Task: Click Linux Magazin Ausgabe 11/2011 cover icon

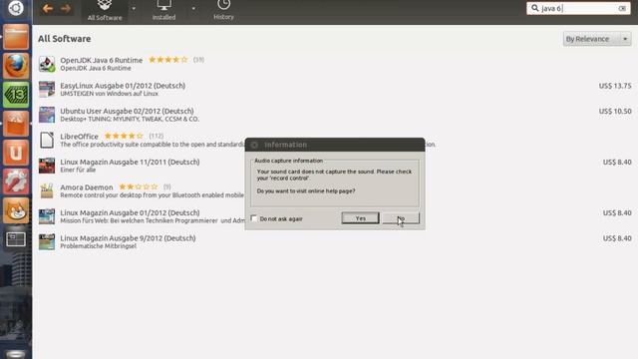Action: [47, 166]
